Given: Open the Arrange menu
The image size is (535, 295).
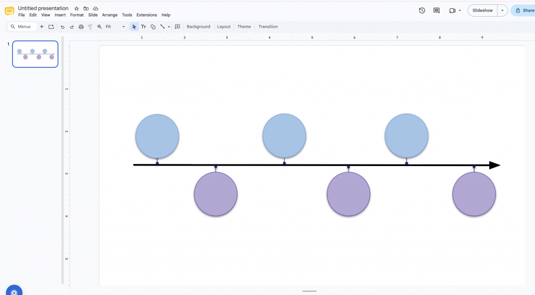Looking at the screenshot, I should pos(110,15).
